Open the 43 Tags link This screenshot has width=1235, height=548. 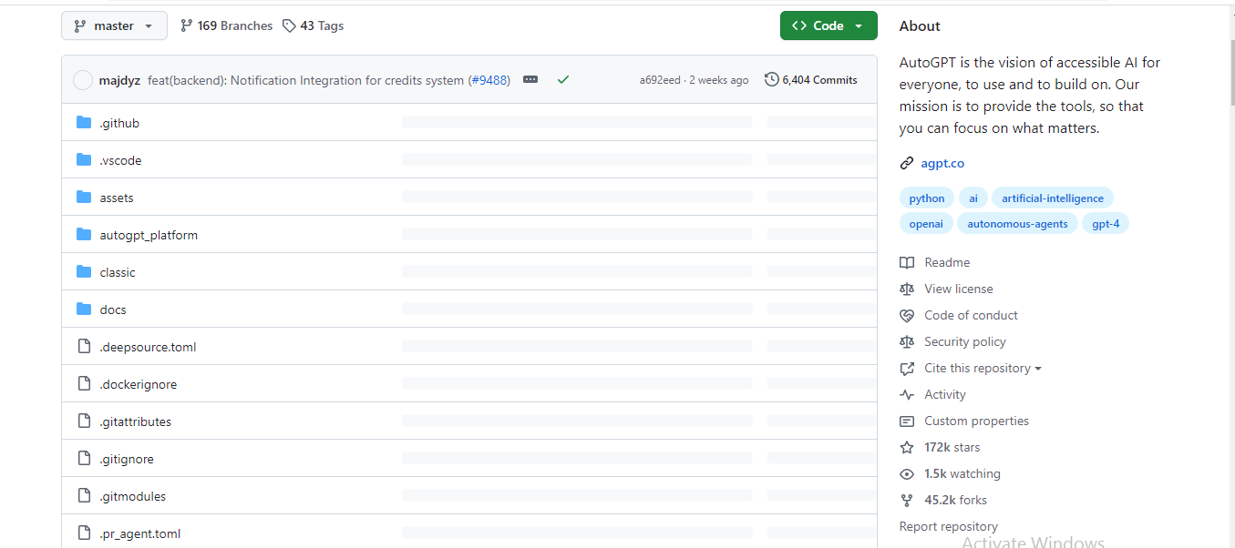click(x=313, y=25)
